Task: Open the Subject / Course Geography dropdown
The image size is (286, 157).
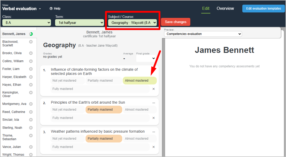Action: (133, 23)
